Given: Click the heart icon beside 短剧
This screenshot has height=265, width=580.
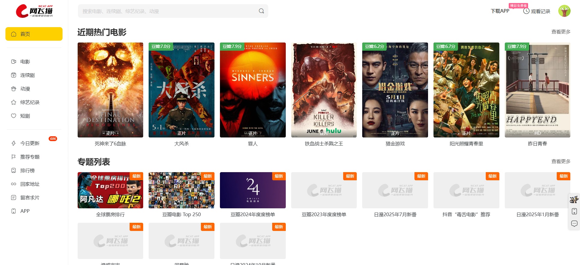Looking at the screenshot, I should coord(14,116).
